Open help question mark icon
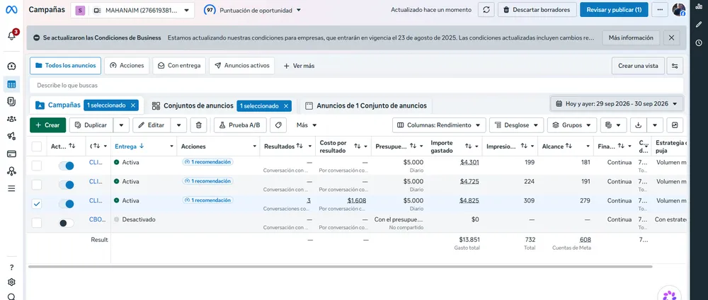 pyautogui.click(x=12, y=267)
